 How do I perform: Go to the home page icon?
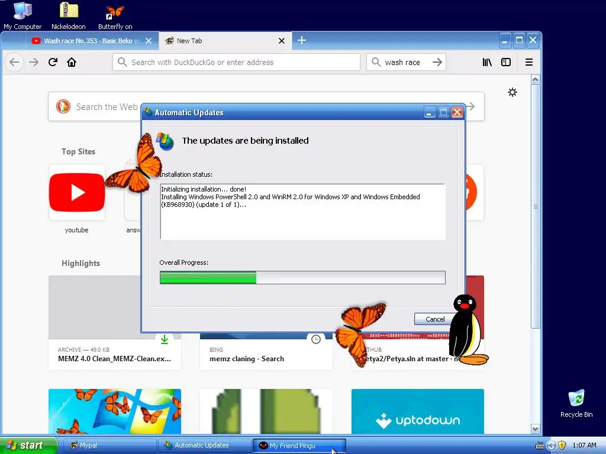[x=72, y=62]
